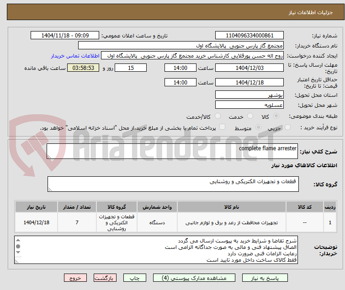Viewport: 345px width, 290px height.
Task: Click the scroll thumb in buyer notes
Action: coord(18,246)
